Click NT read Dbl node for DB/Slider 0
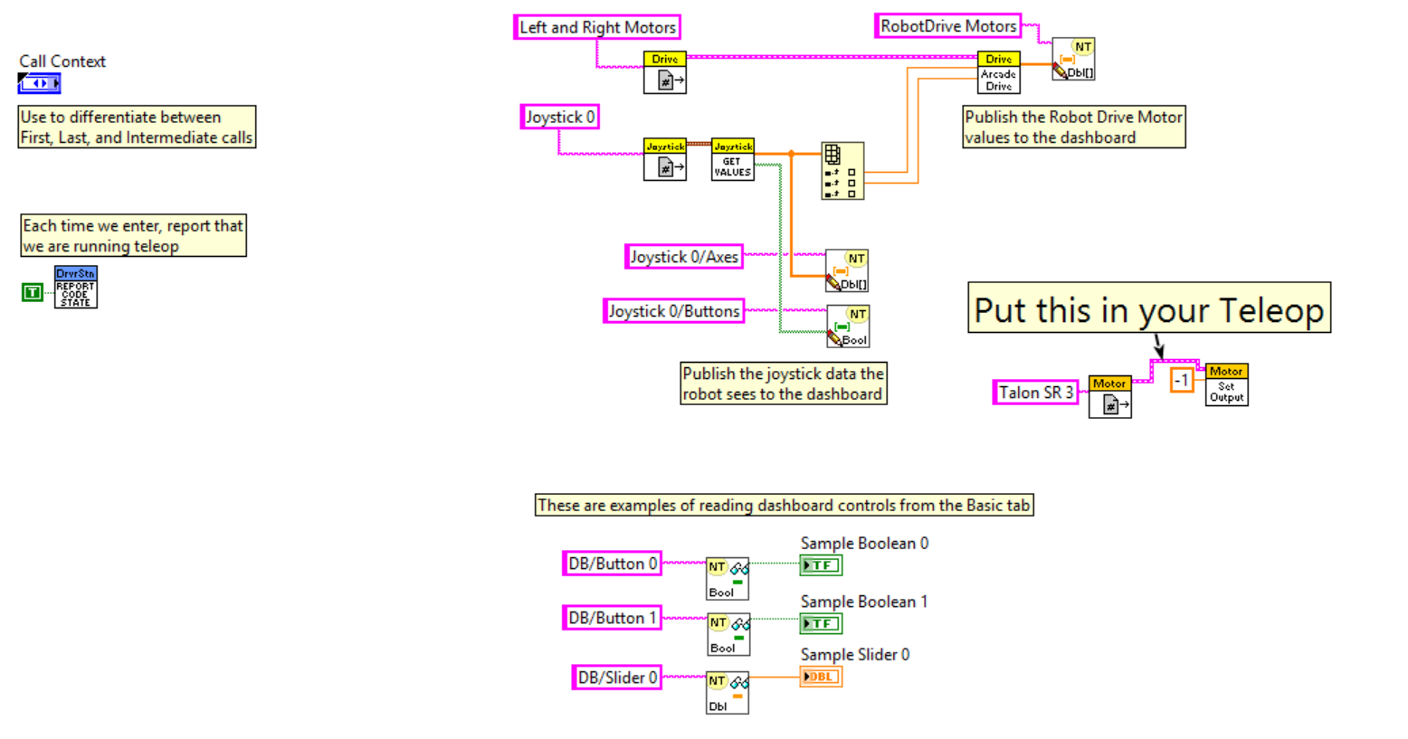This screenshot has height=739, width=1408. coord(728,693)
